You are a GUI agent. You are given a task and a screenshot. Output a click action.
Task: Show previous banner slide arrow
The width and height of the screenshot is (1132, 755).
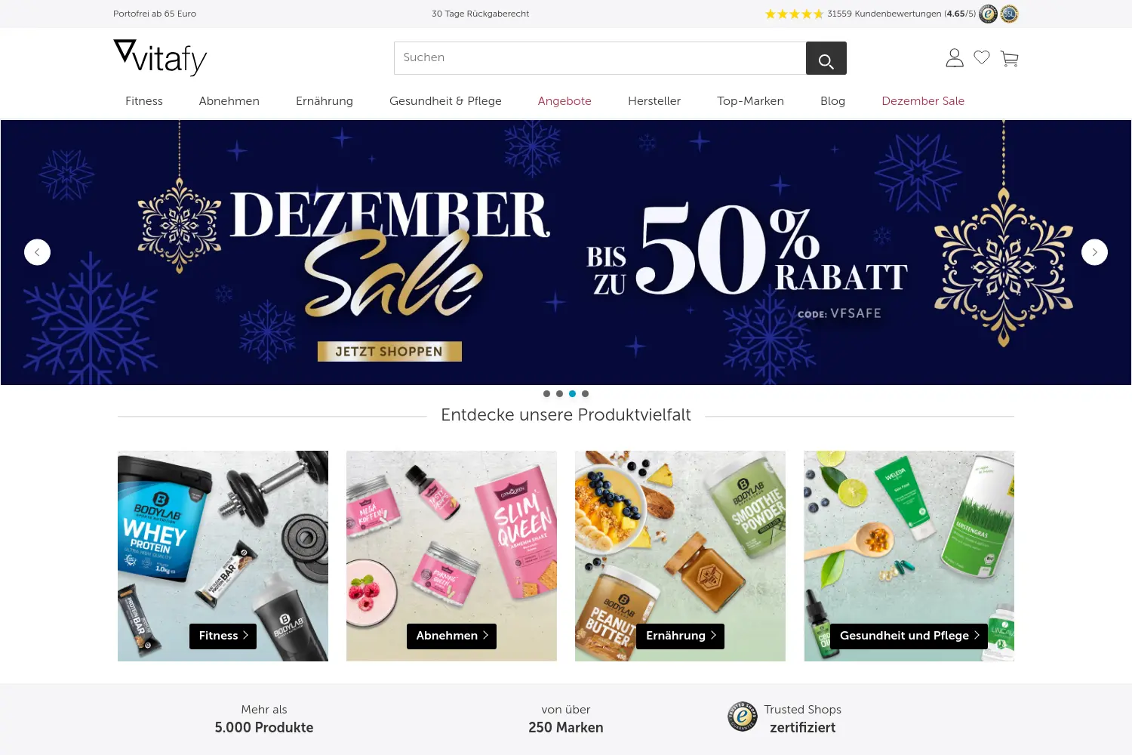(x=37, y=252)
